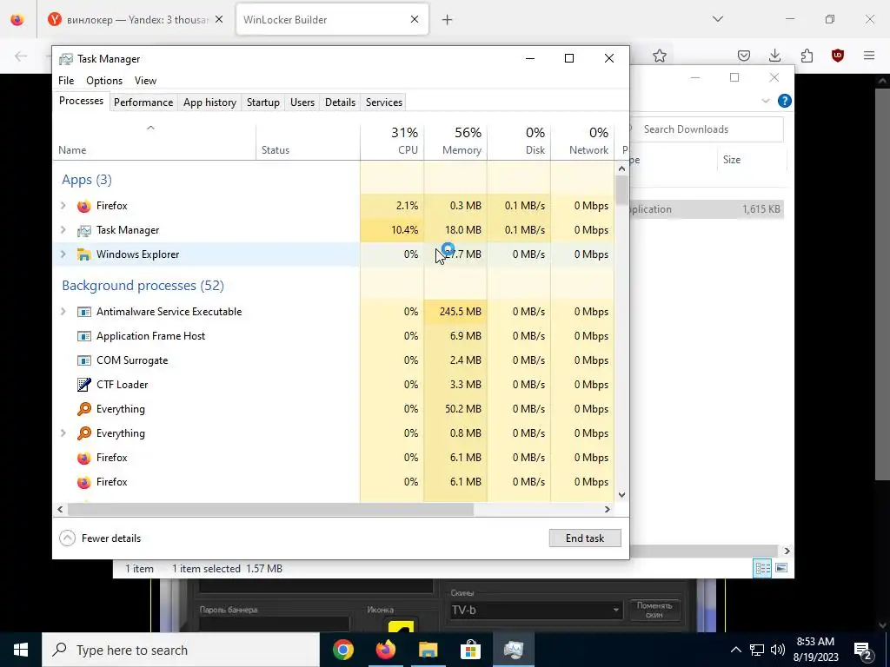890x667 pixels.
Task: Switch to the Performance tab
Action: coord(143,102)
